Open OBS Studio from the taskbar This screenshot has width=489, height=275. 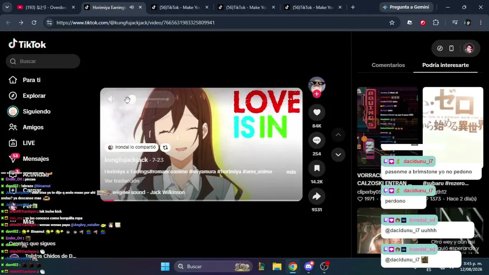[x=324, y=267]
